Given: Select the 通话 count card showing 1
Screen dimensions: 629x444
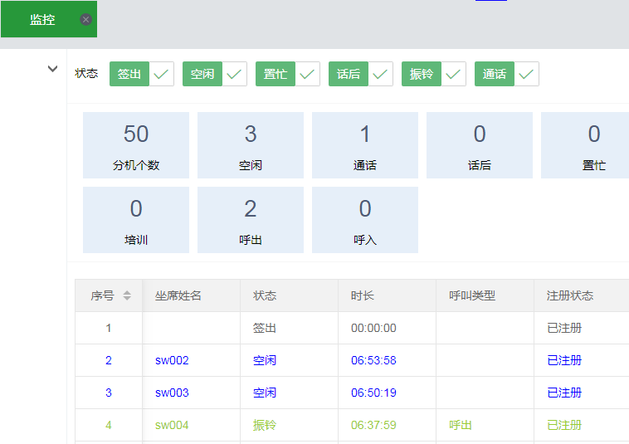Looking at the screenshot, I should pyautogui.click(x=365, y=145).
